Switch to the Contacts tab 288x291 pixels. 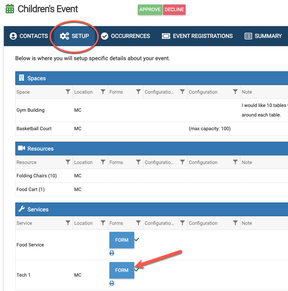pyautogui.click(x=29, y=36)
